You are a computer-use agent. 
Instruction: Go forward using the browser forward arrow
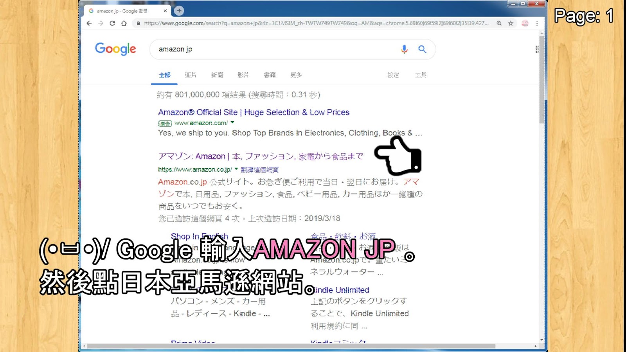coord(101,23)
